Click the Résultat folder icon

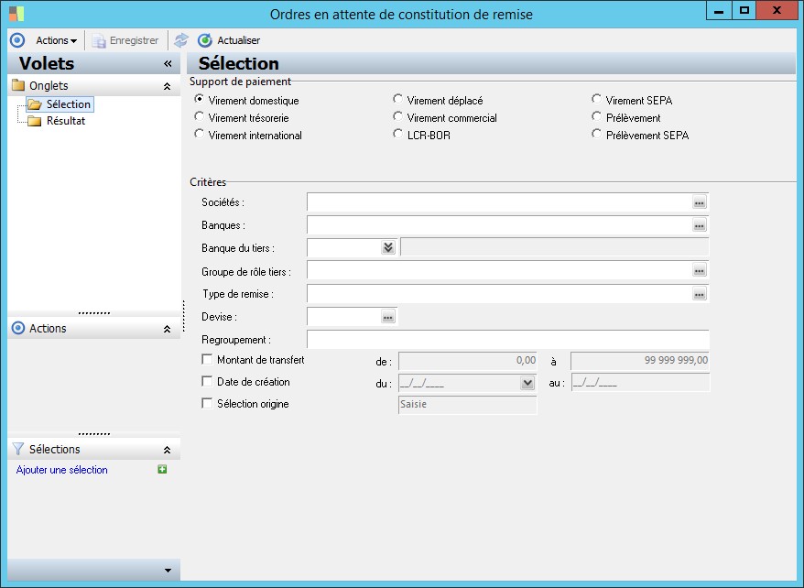point(35,121)
